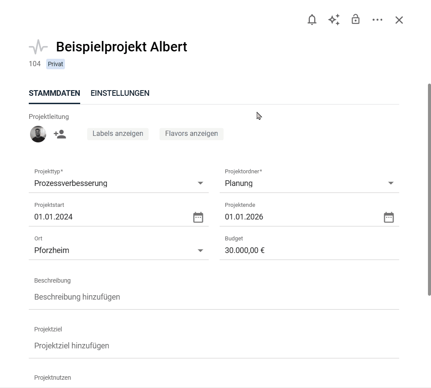Open the Projektstart calendar picker
431x388 pixels.
click(x=198, y=217)
